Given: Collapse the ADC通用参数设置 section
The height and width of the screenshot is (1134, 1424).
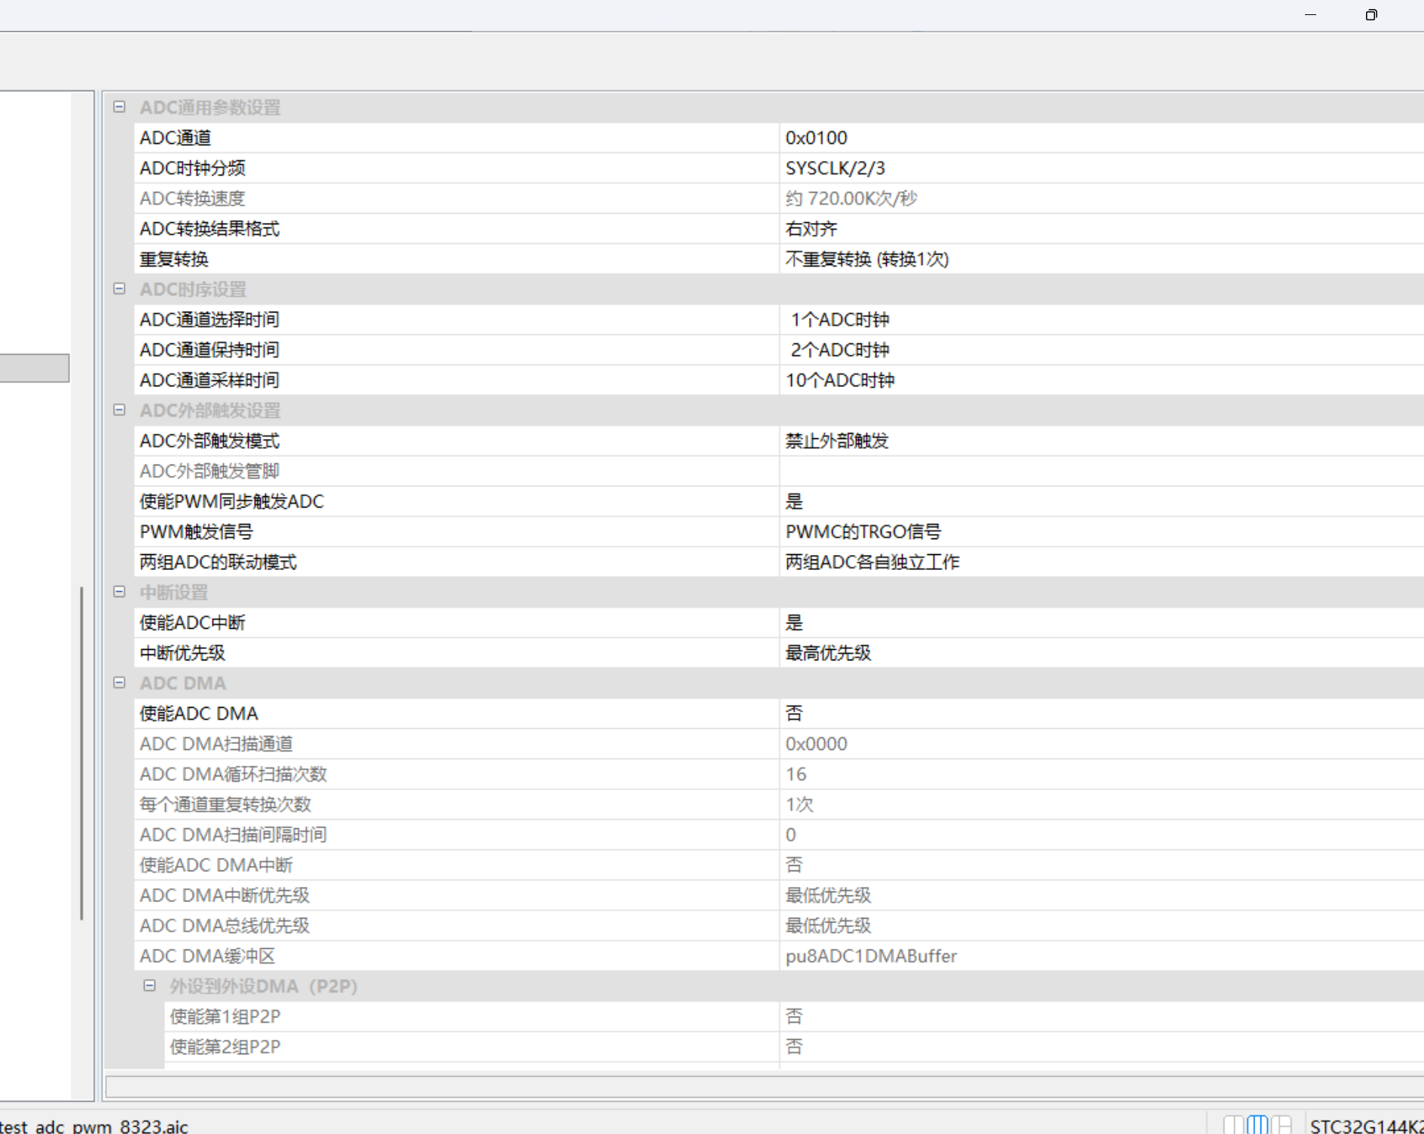Looking at the screenshot, I should (x=119, y=107).
